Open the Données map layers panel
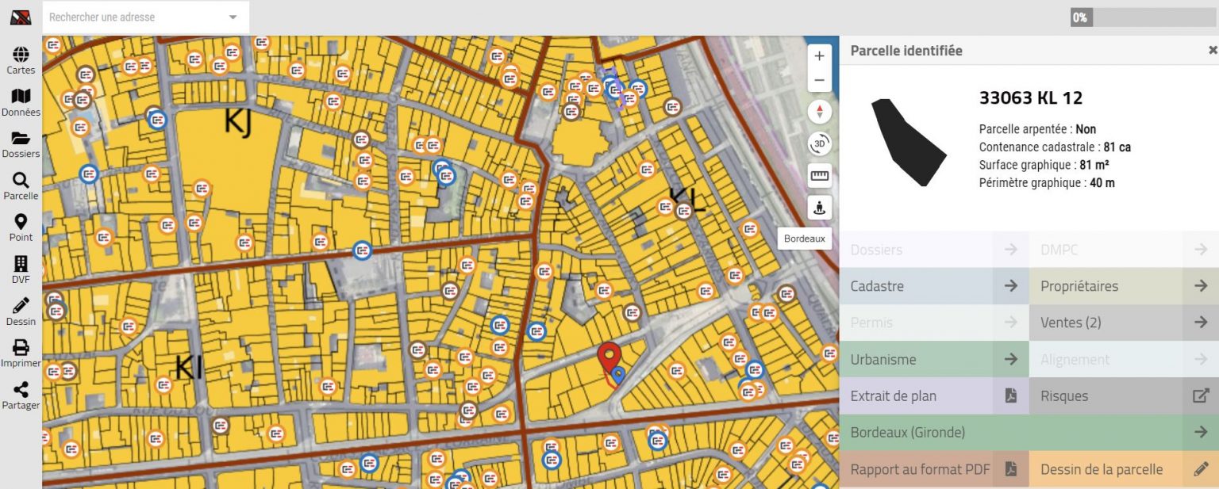Screen dimensions: 1219x489 (x=21, y=97)
